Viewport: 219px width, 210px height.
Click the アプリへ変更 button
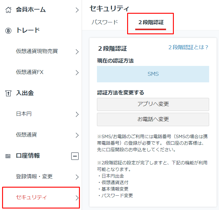pyautogui.click(x=153, y=104)
